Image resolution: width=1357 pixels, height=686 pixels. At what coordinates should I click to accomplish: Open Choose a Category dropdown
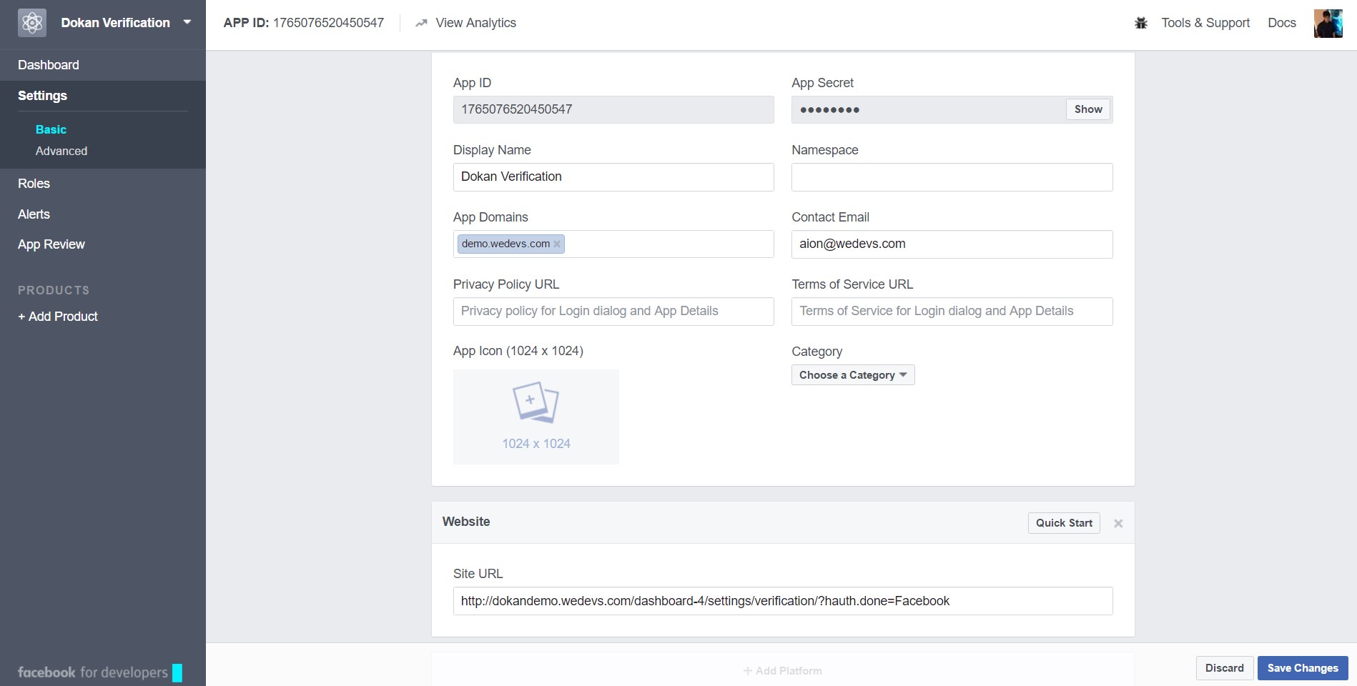pyautogui.click(x=853, y=375)
